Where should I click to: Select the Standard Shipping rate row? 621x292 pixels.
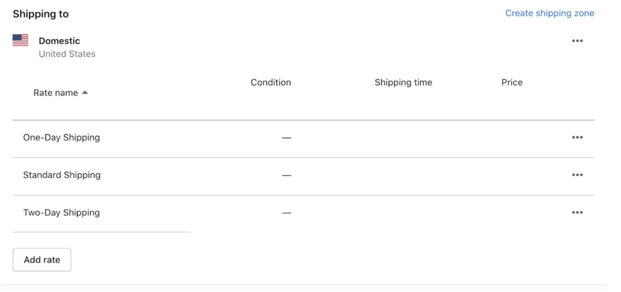click(61, 175)
